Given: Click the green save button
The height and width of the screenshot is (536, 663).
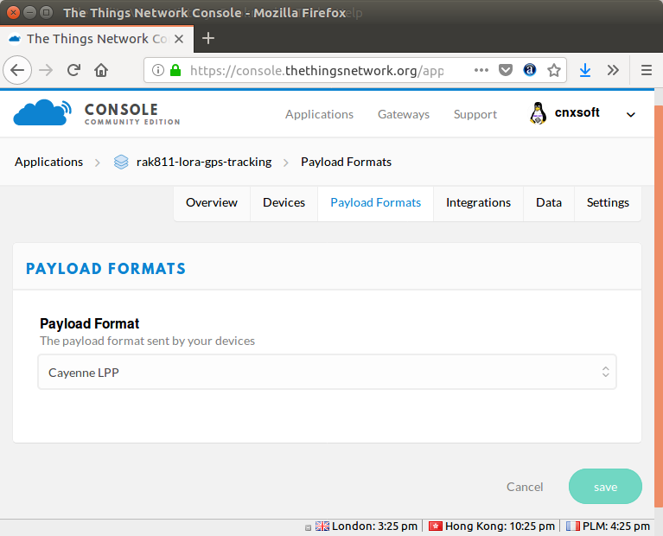Looking at the screenshot, I should (605, 487).
